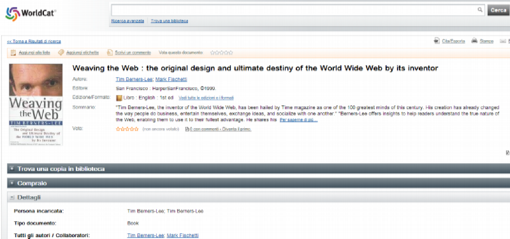
Task: Open 0 con commenti - Diventa il primo
Action: 221,129
